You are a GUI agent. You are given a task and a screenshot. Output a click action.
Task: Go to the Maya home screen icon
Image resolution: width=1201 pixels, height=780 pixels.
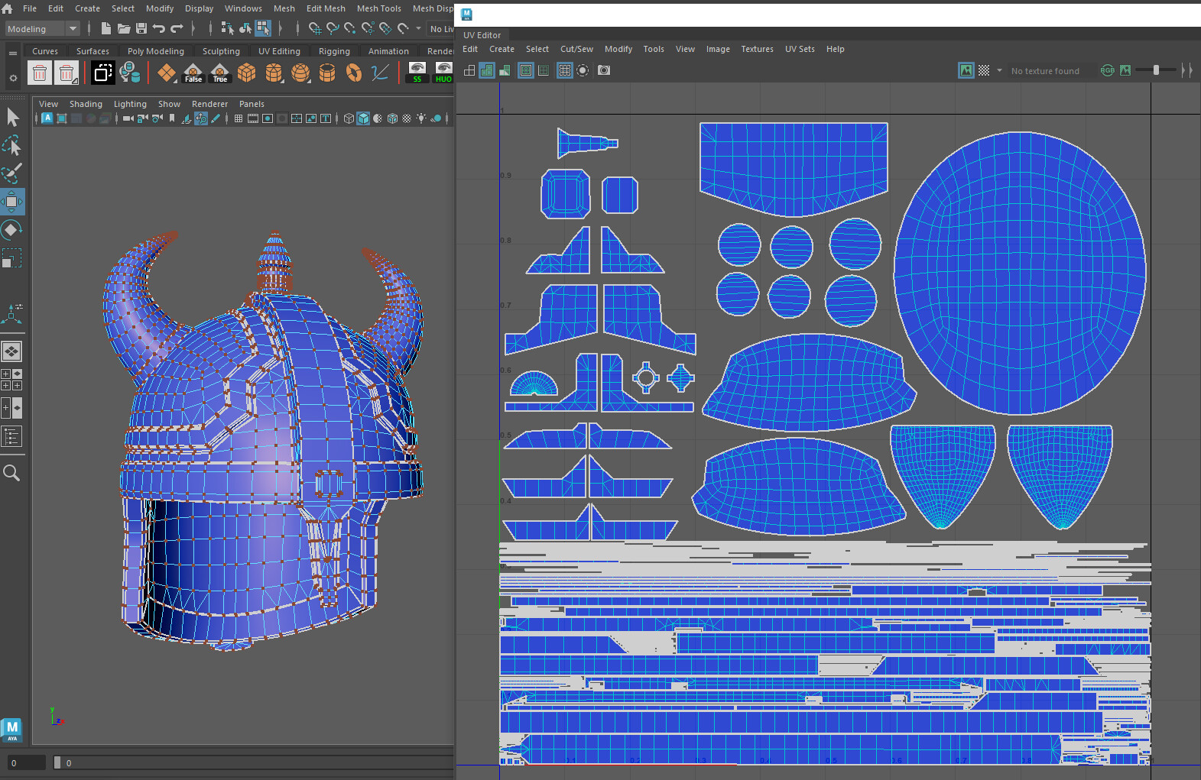(x=7, y=8)
